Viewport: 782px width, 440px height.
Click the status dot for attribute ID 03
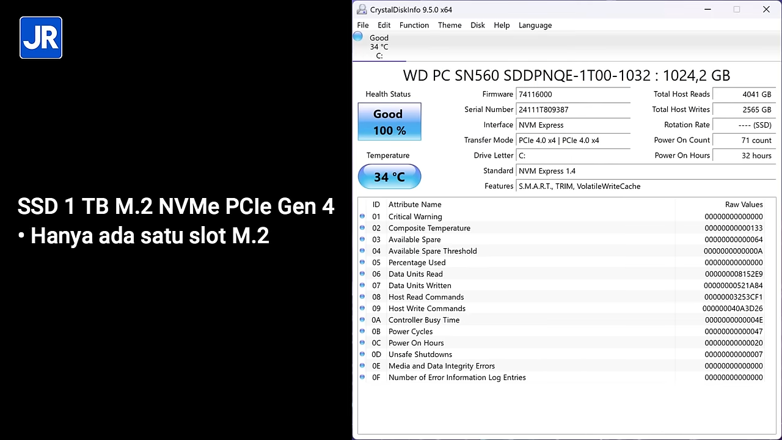point(362,240)
